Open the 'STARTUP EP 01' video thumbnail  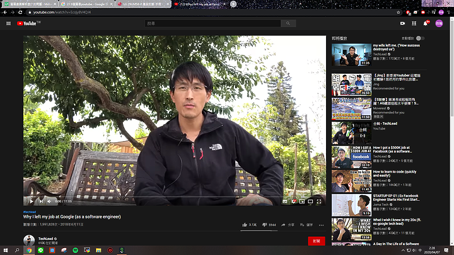351,205
